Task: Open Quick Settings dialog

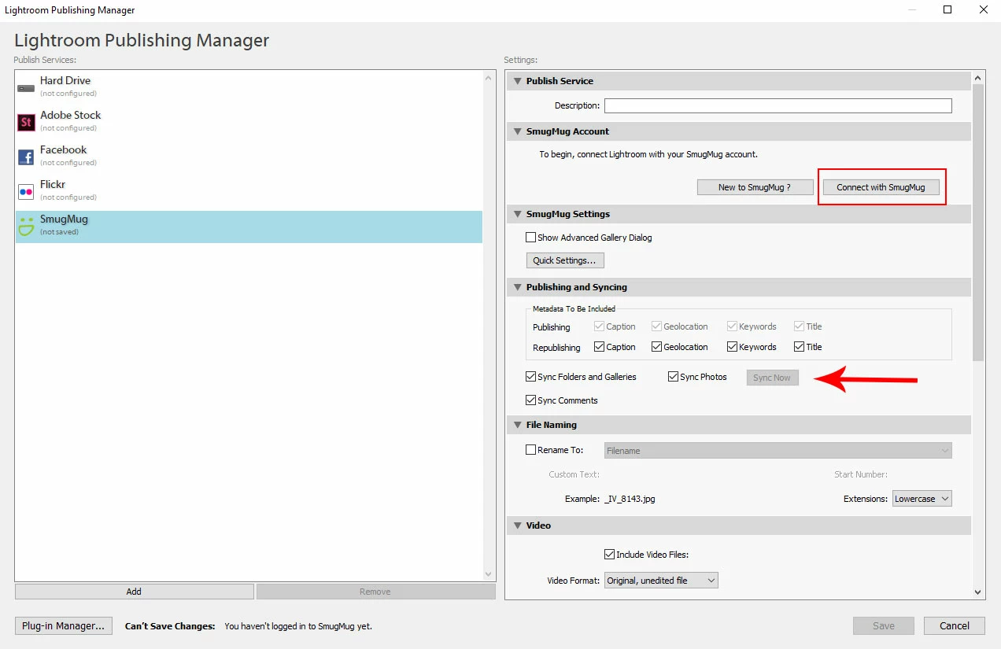Action: pos(565,260)
